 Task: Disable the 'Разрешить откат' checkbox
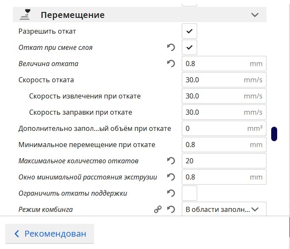[189, 31]
